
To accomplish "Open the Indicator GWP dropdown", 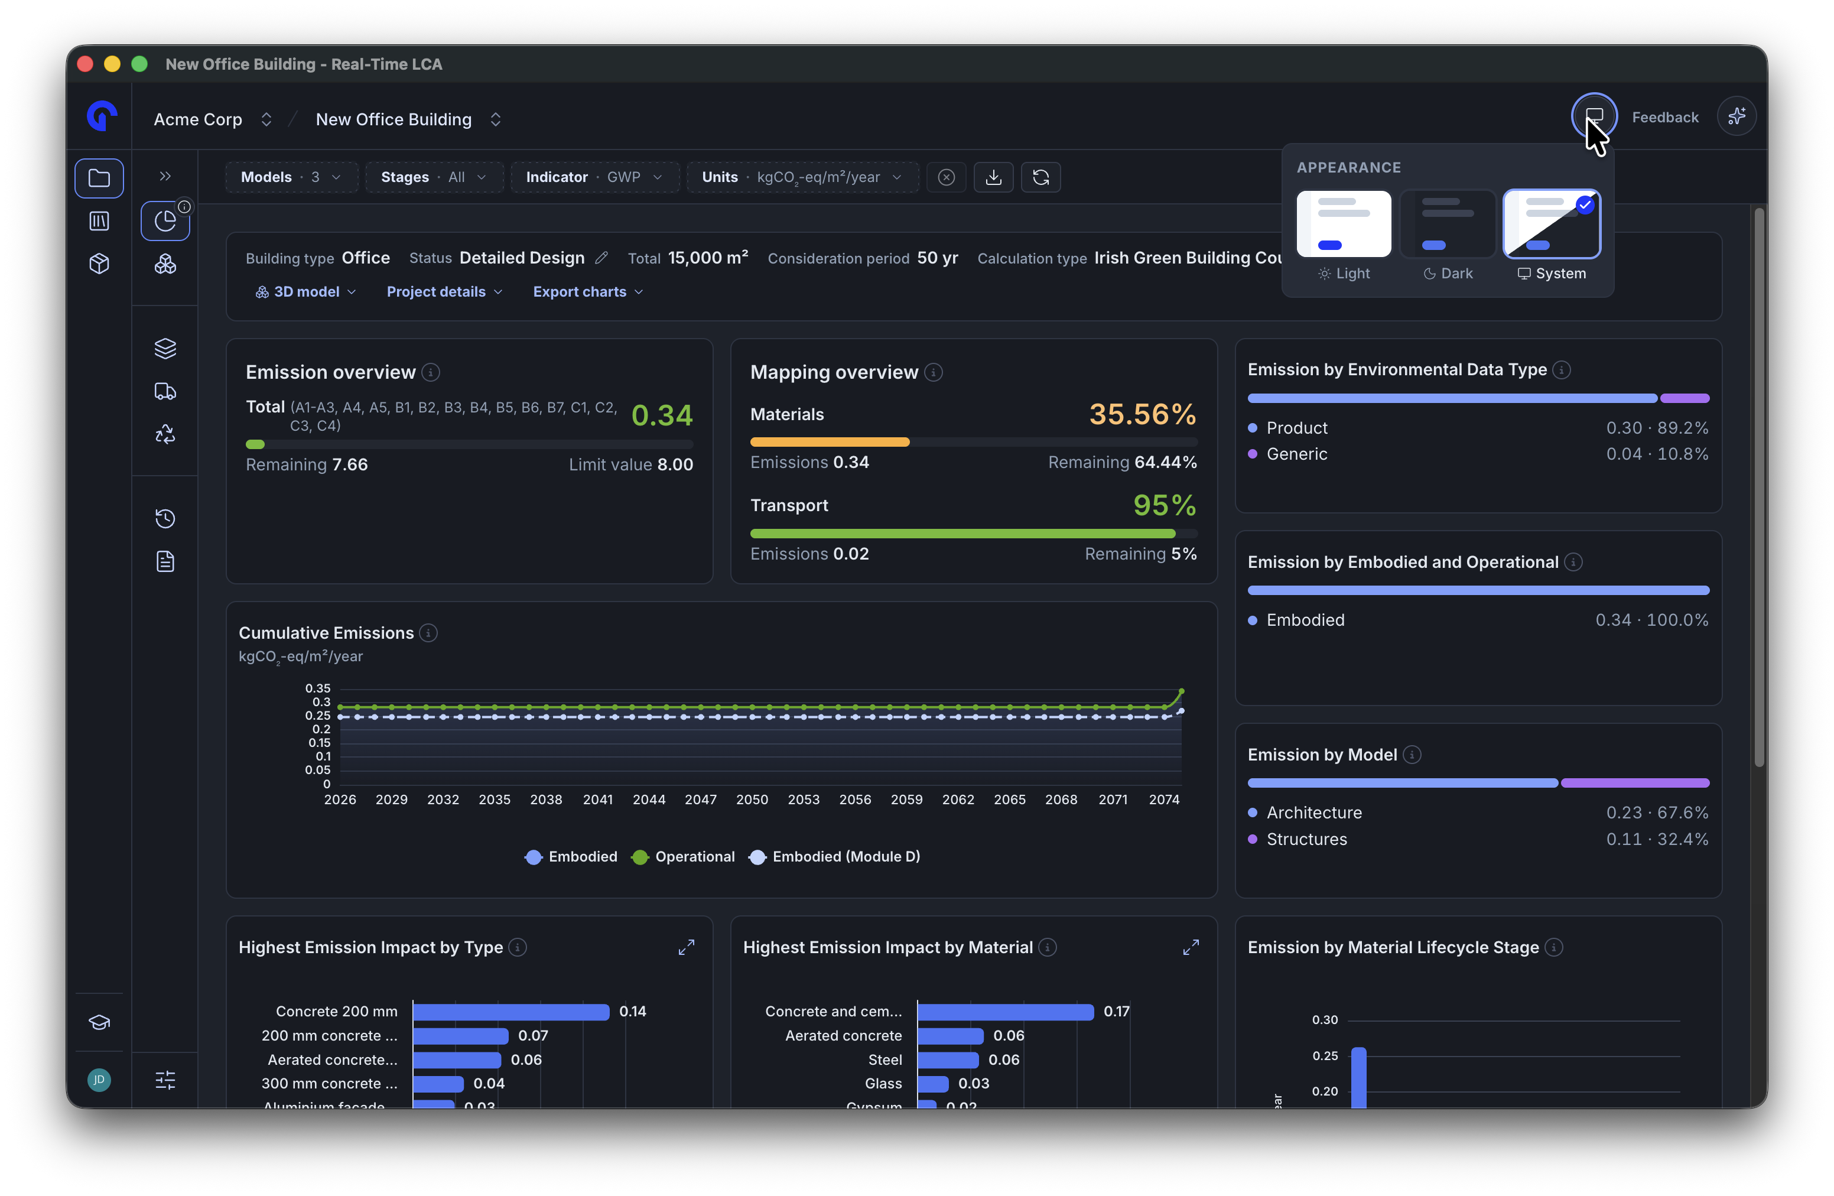I will [x=594, y=177].
